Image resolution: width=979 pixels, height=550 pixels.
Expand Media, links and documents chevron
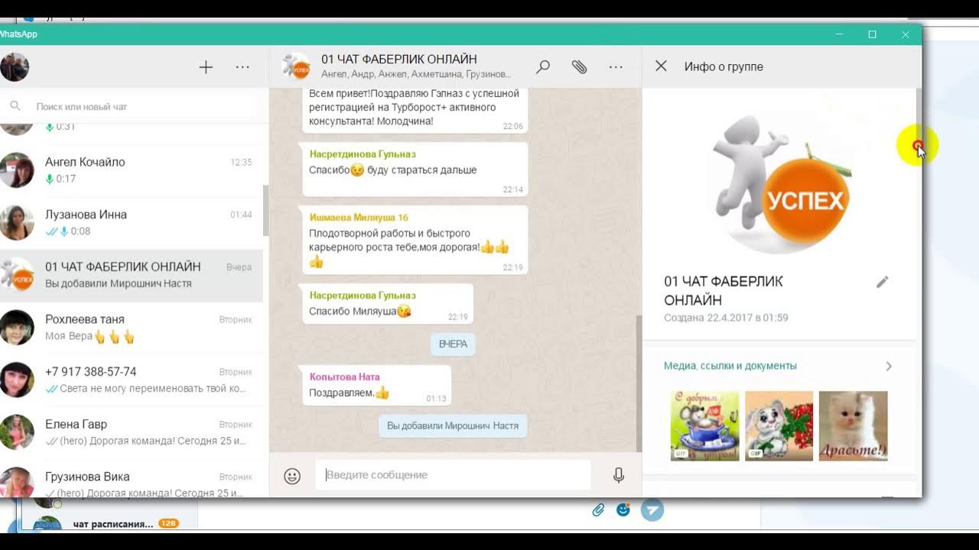point(889,366)
